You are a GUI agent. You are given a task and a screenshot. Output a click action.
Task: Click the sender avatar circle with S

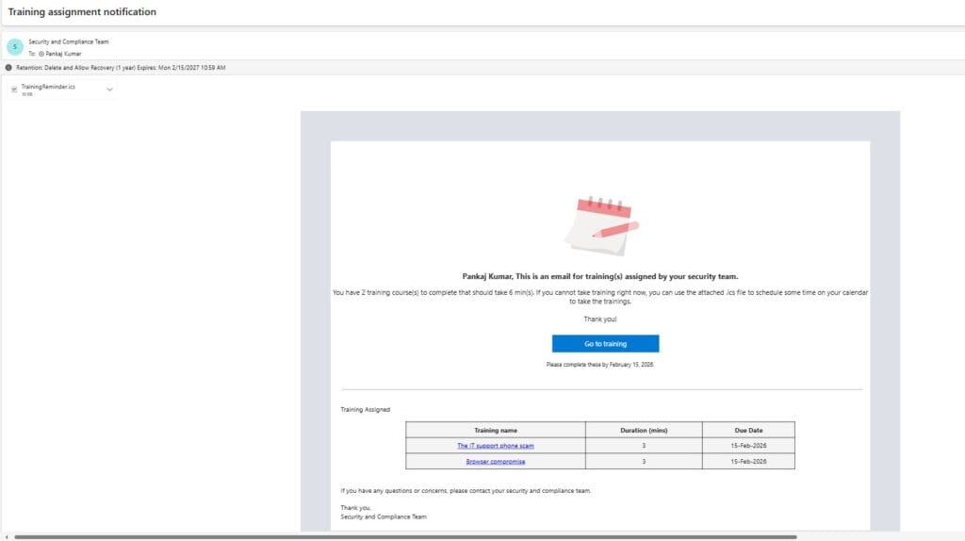[x=15, y=47]
